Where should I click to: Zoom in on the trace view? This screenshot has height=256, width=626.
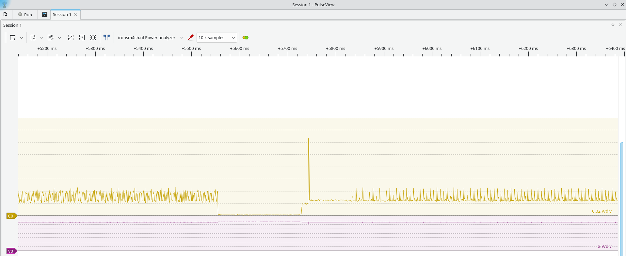[x=71, y=38]
